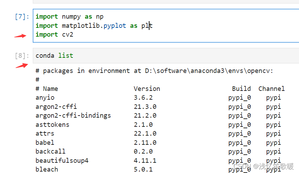
Task: Click version '4.11.1' of beautifulsoup4
Action: tap(145, 161)
